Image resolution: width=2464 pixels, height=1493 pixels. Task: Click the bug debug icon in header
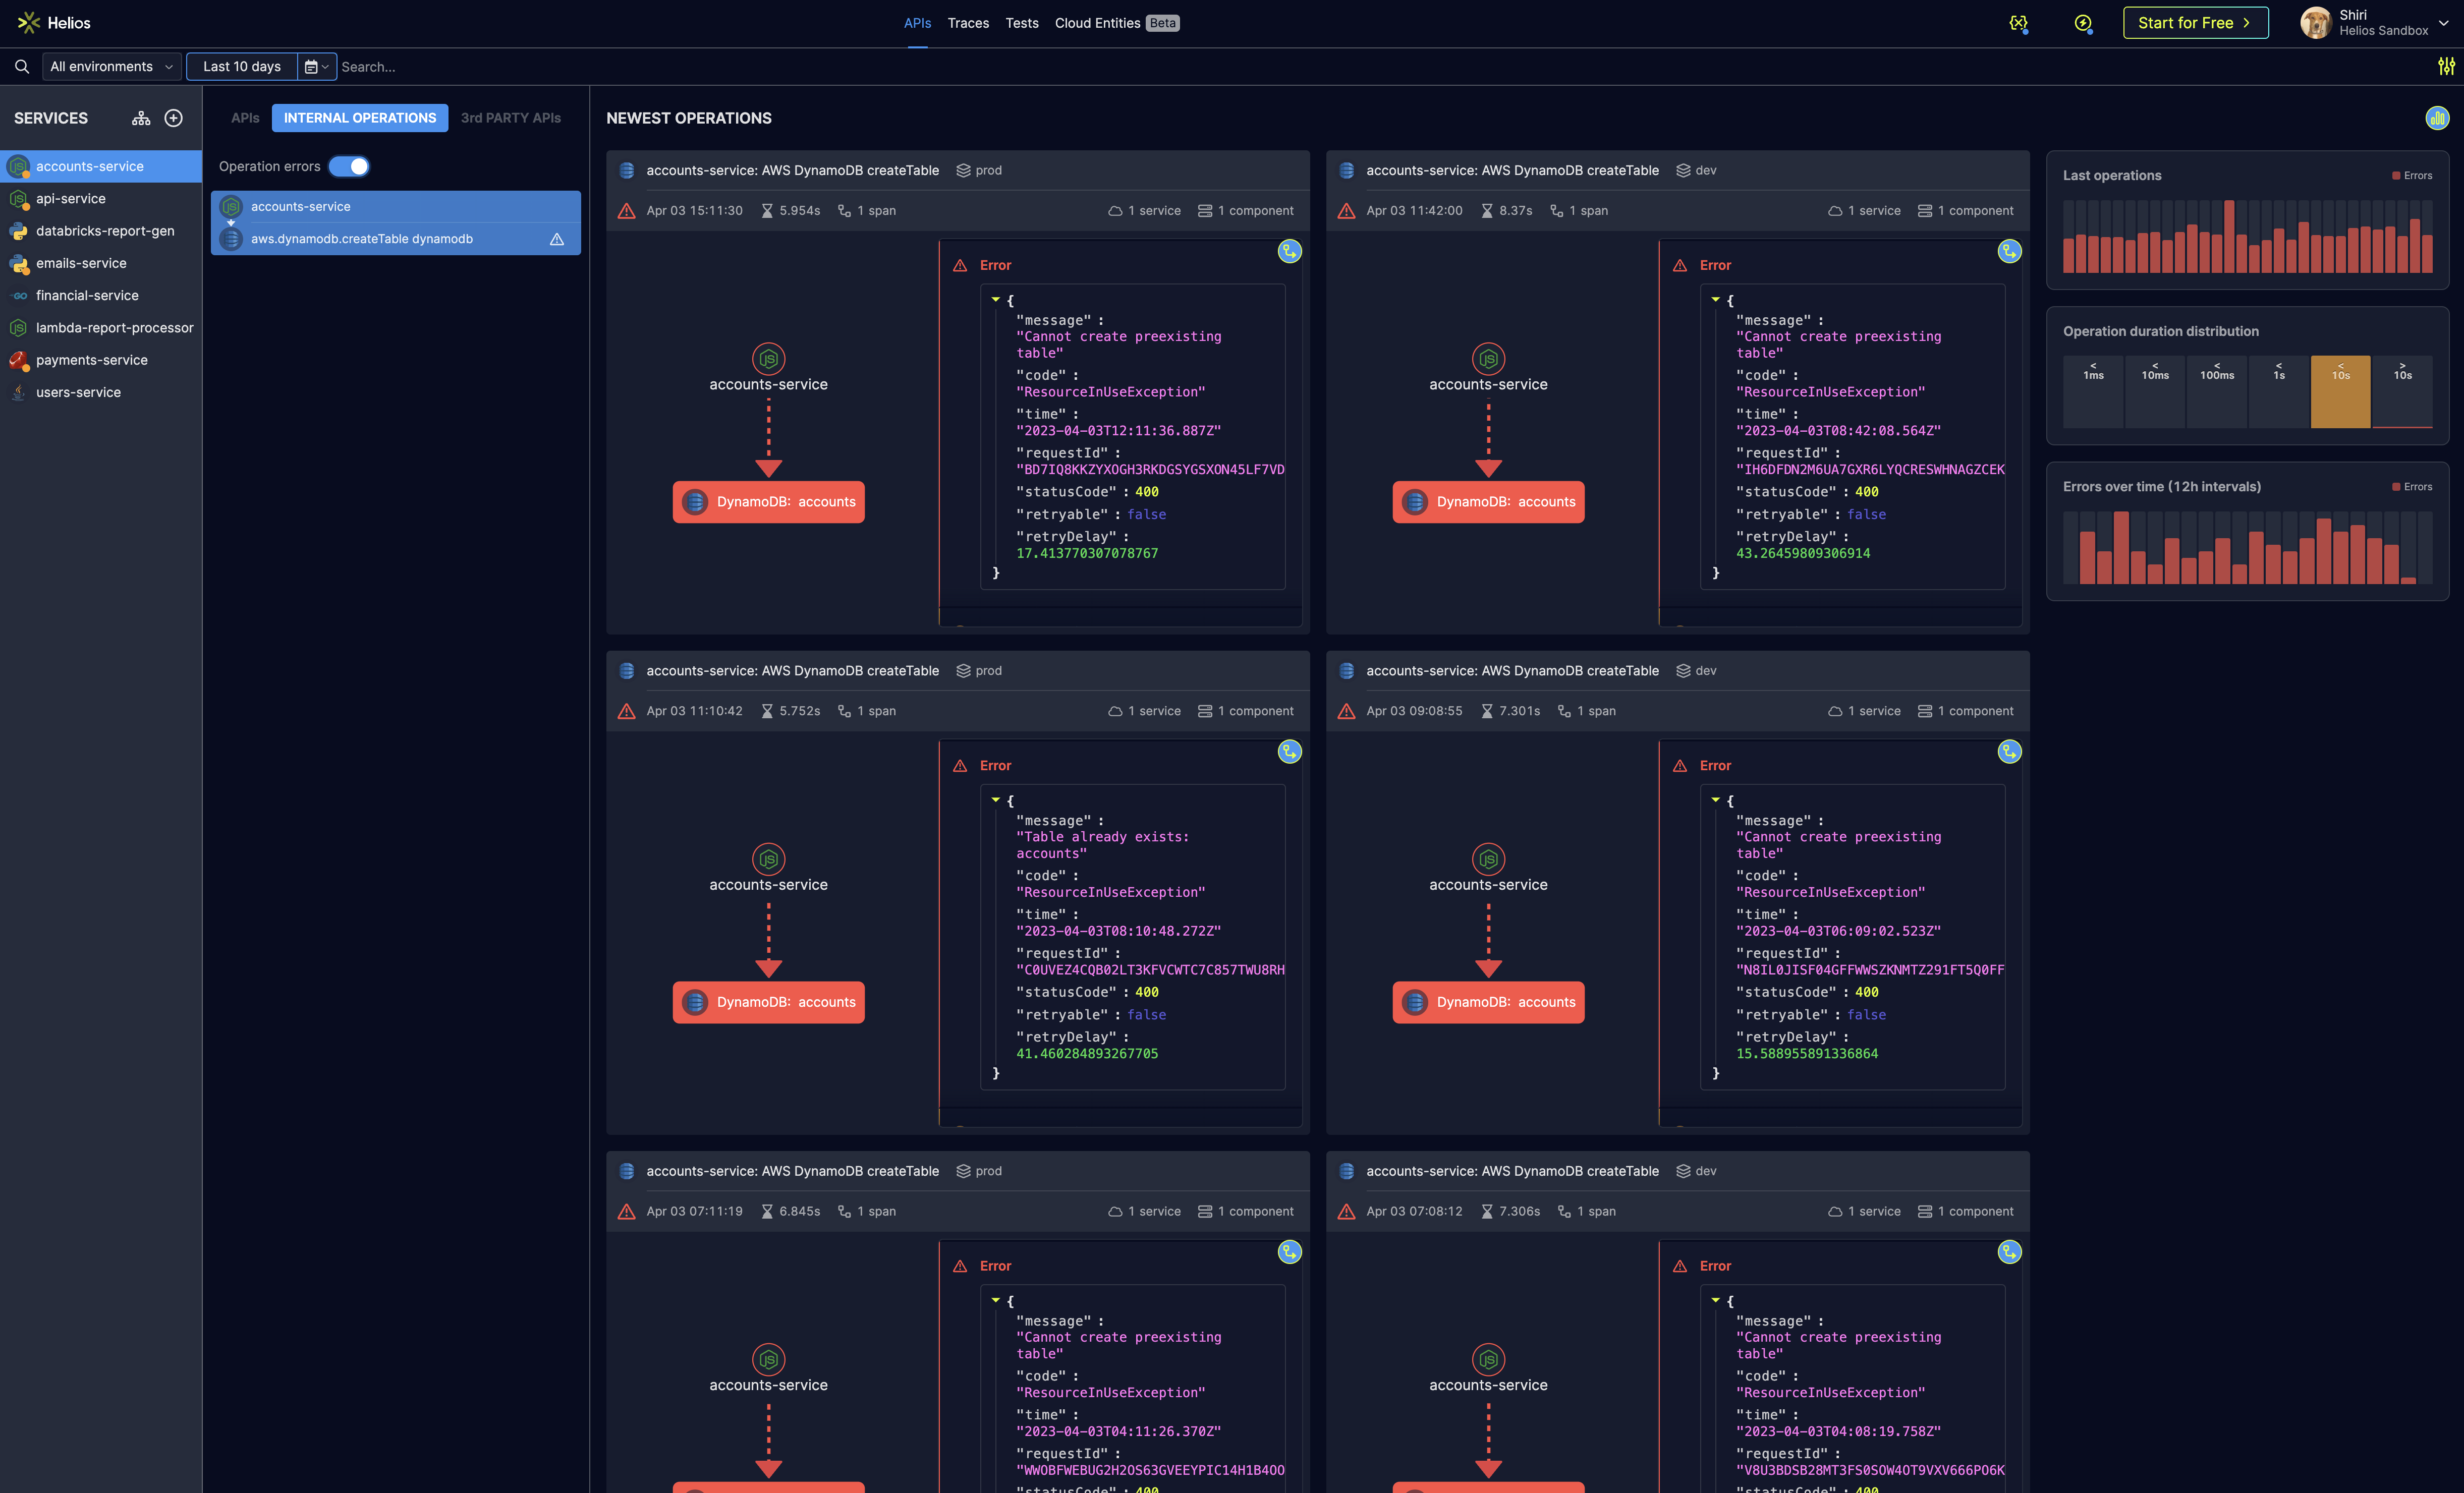pos(2018,23)
